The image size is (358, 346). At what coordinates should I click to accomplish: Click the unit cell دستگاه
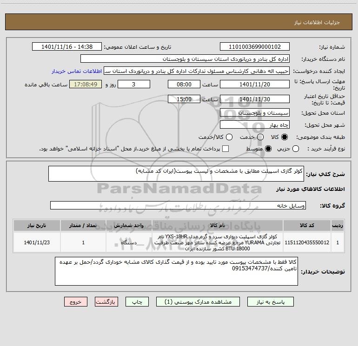click(129, 242)
